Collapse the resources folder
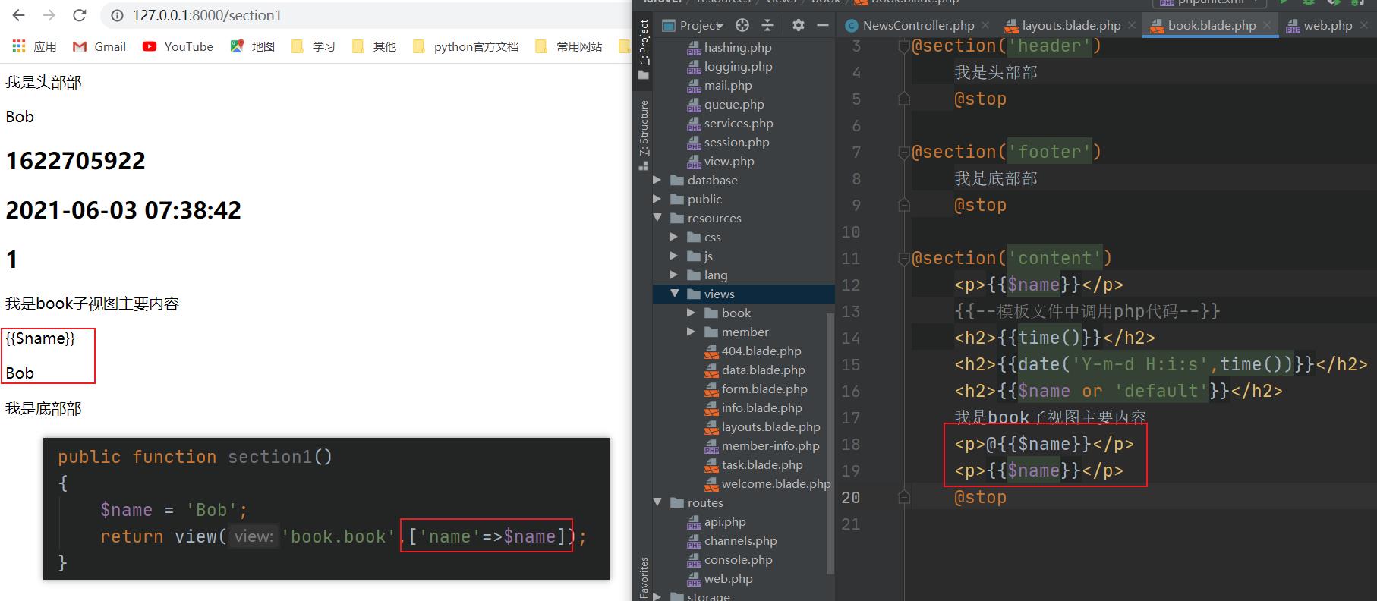Viewport: 1377px width, 601px height. coord(657,218)
